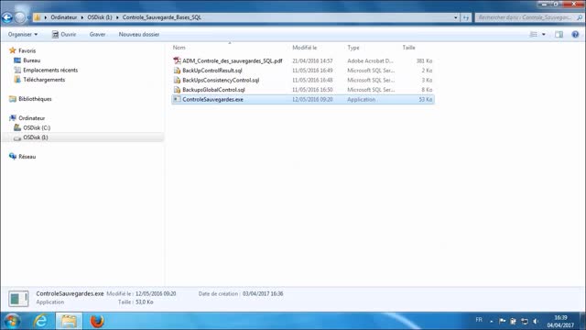Click the Forward navigation arrow button
586x330 pixels.
[20, 17]
